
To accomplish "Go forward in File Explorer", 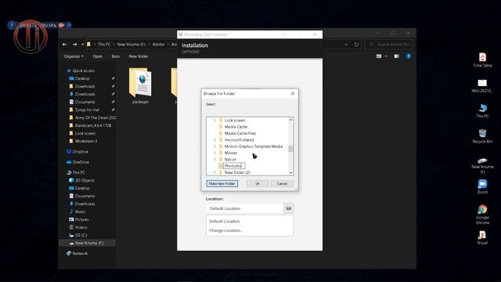I will [x=74, y=45].
